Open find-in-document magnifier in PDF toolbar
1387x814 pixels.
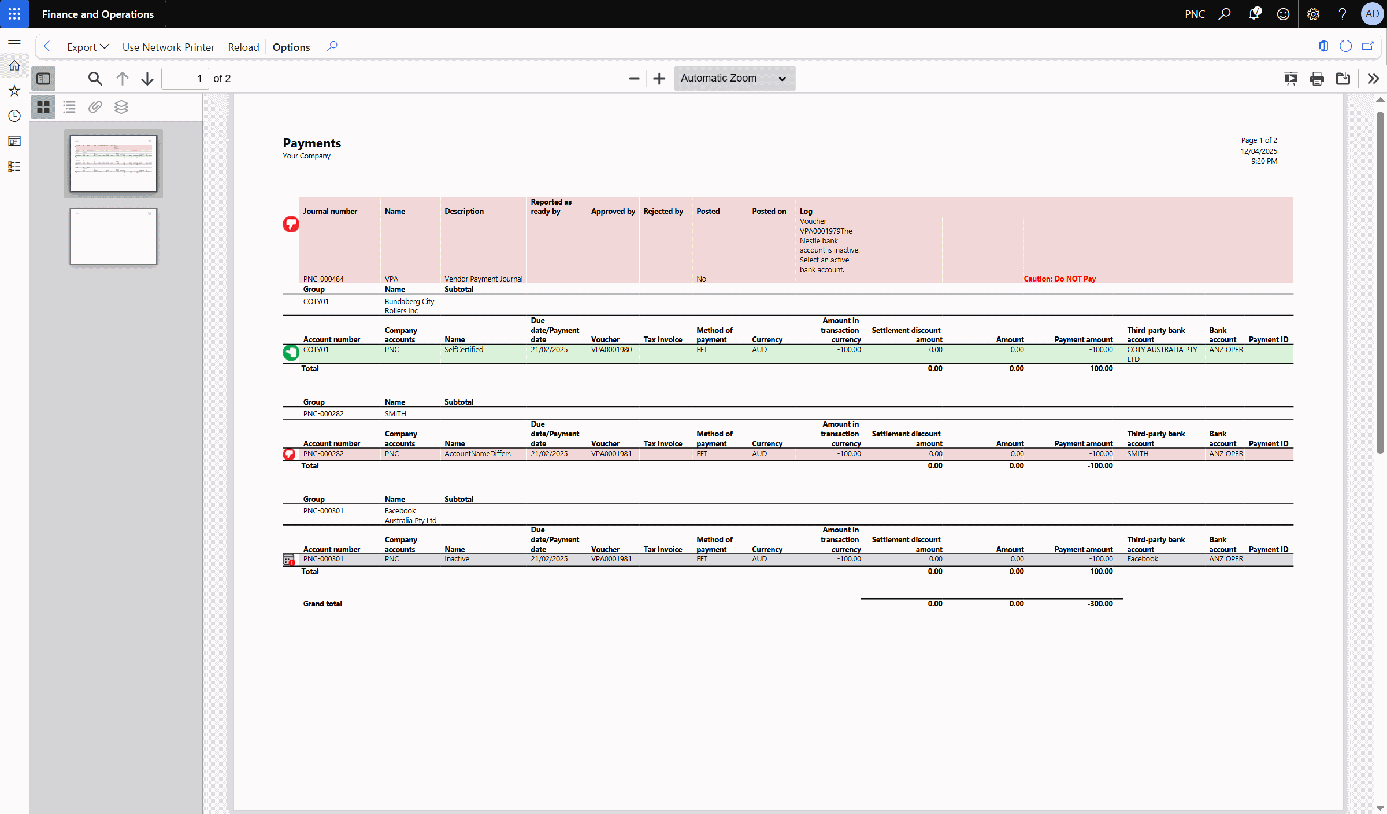click(95, 79)
